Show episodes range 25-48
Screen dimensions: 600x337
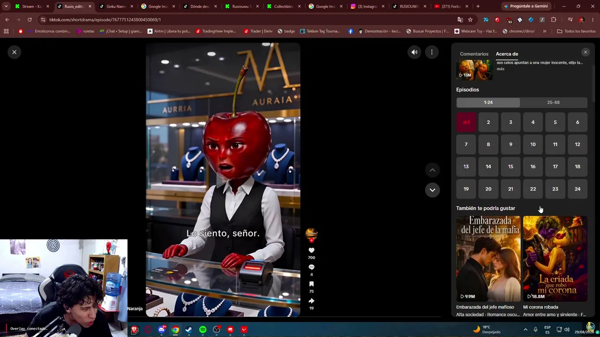553,103
